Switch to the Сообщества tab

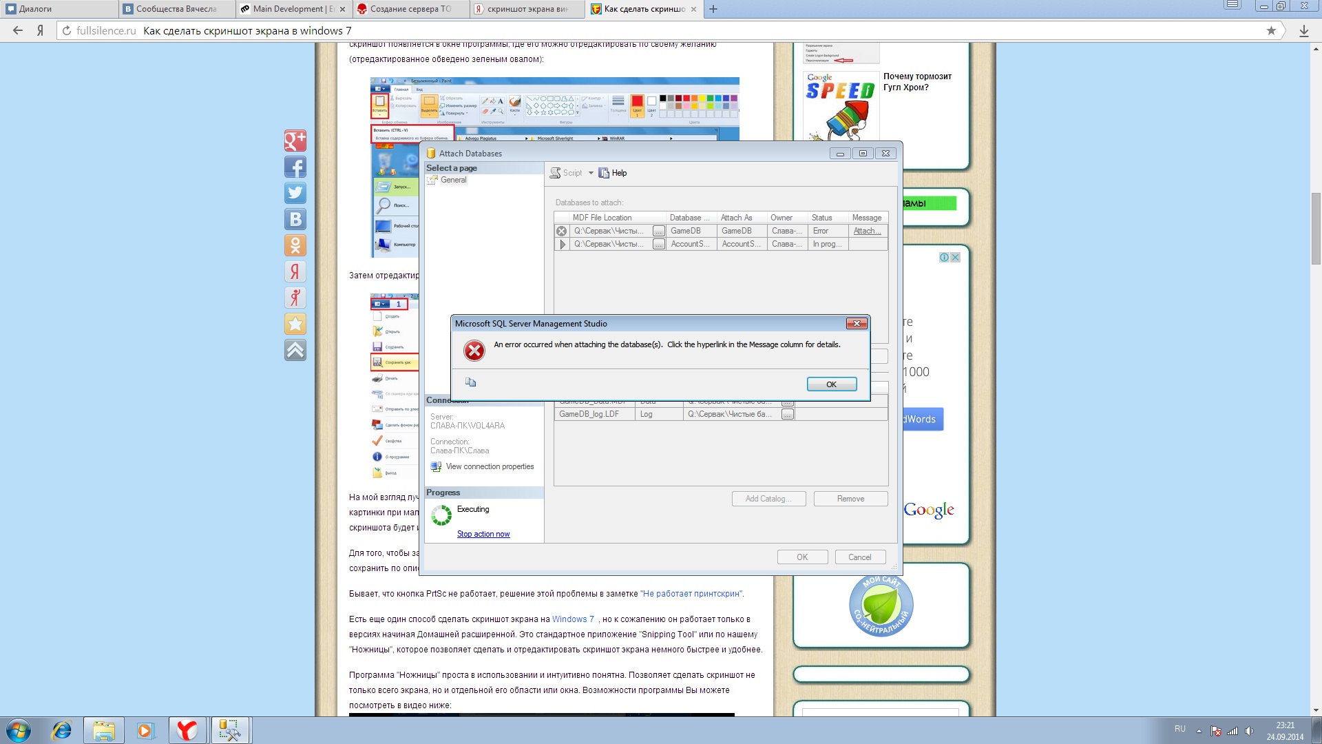pyautogui.click(x=176, y=9)
